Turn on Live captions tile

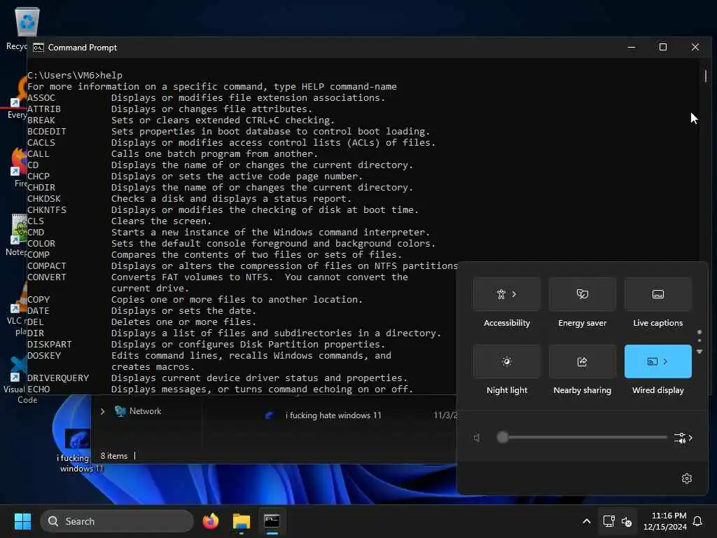(657, 294)
